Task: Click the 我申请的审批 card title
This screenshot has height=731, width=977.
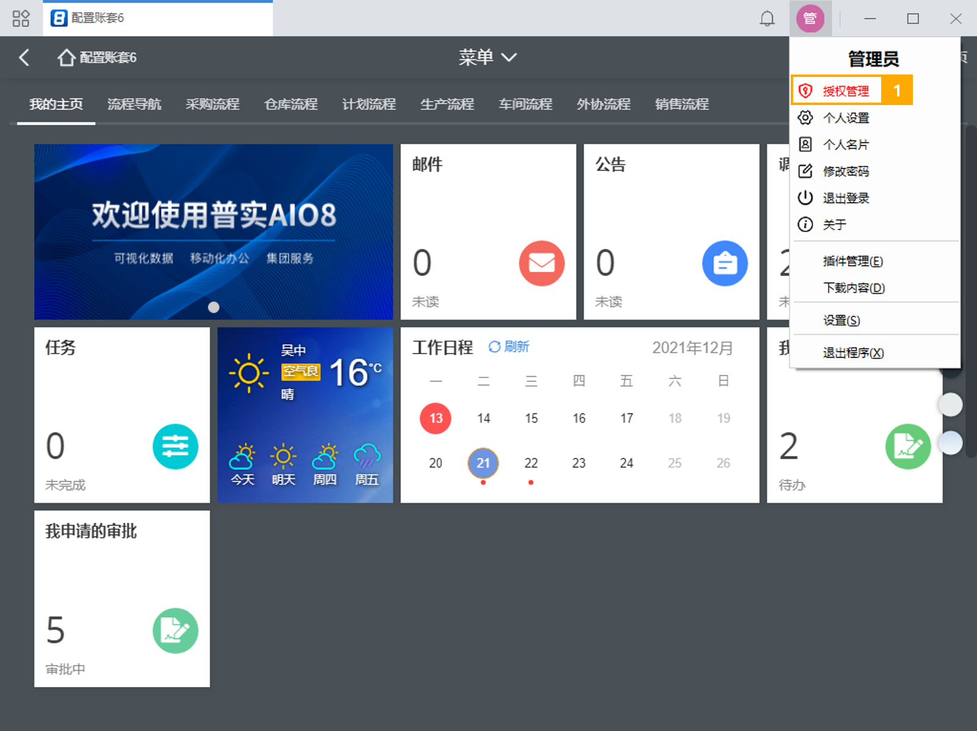Action: [x=91, y=531]
